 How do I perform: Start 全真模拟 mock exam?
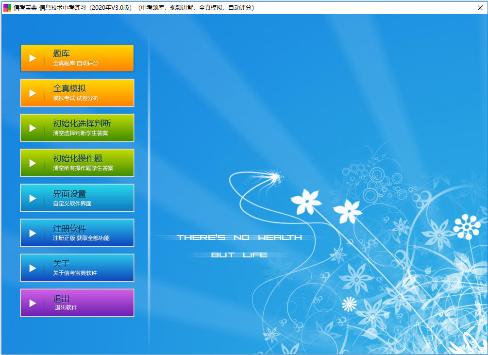[69, 89]
